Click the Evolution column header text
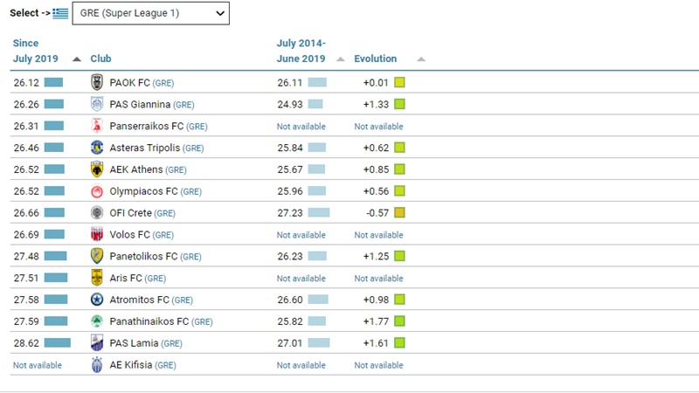The image size is (699, 393). 375,59
